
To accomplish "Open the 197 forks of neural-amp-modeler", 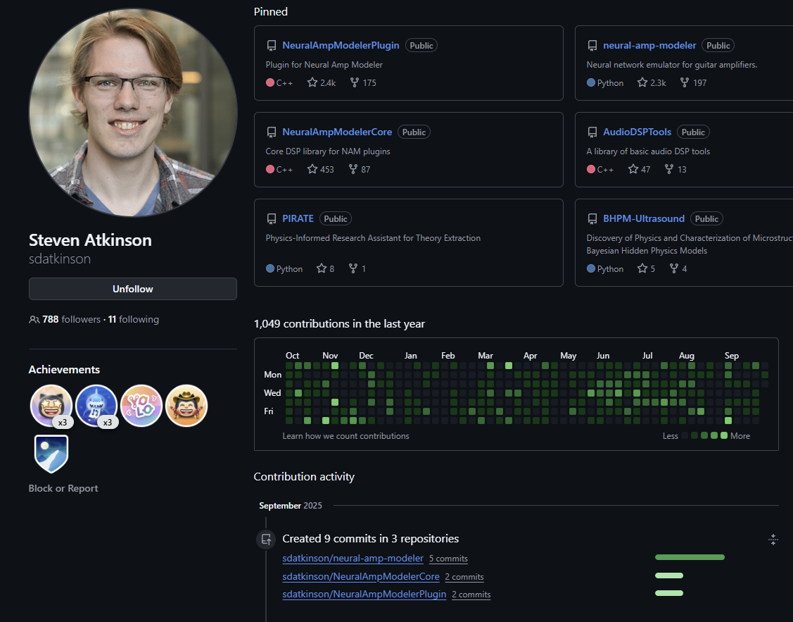I will pos(693,82).
